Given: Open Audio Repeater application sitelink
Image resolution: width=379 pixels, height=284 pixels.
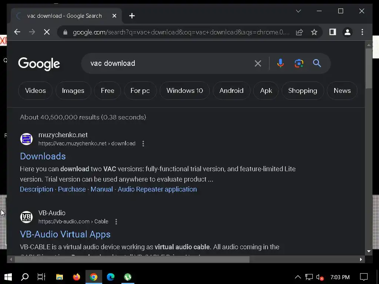Looking at the screenshot, I should coord(157,189).
